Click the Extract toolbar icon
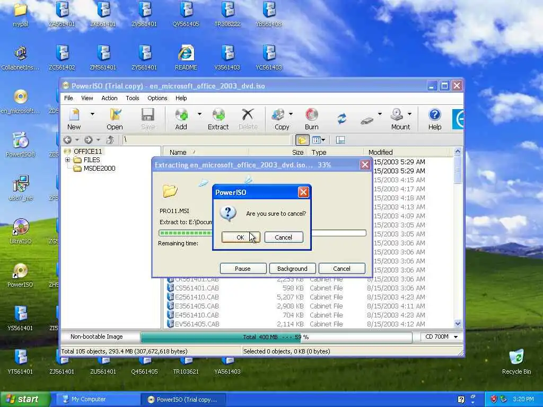543x407 pixels. tap(218, 119)
